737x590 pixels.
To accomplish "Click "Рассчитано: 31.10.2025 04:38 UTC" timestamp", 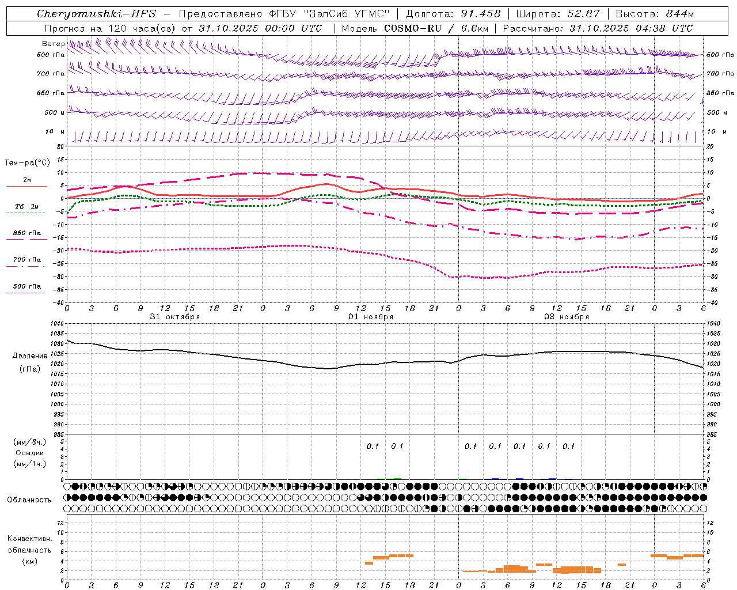I will (598, 28).
